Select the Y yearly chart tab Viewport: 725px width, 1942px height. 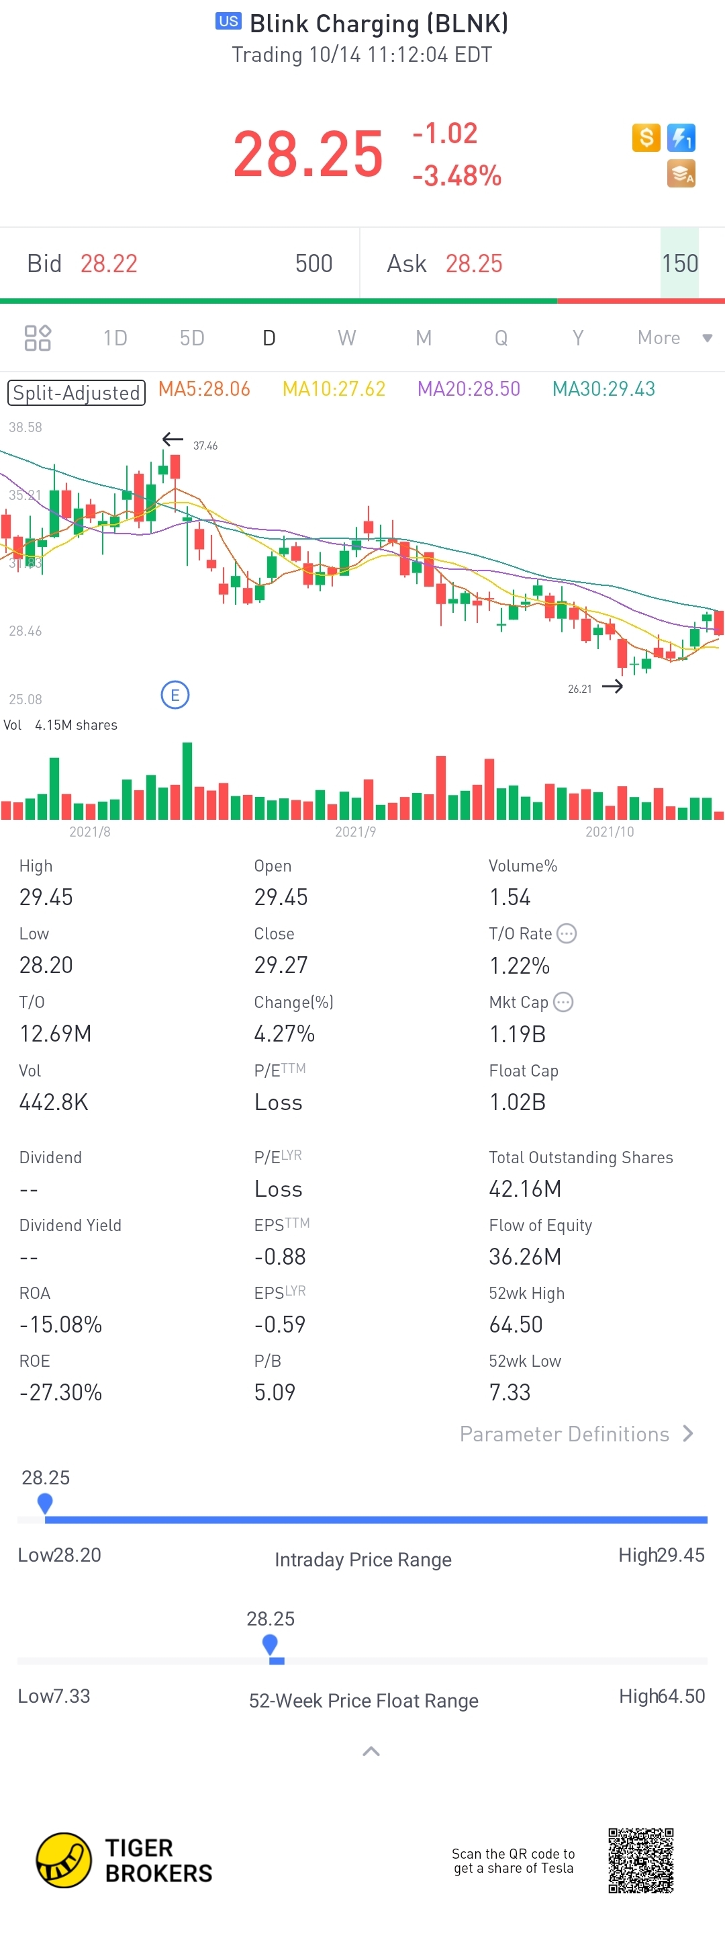point(577,338)
